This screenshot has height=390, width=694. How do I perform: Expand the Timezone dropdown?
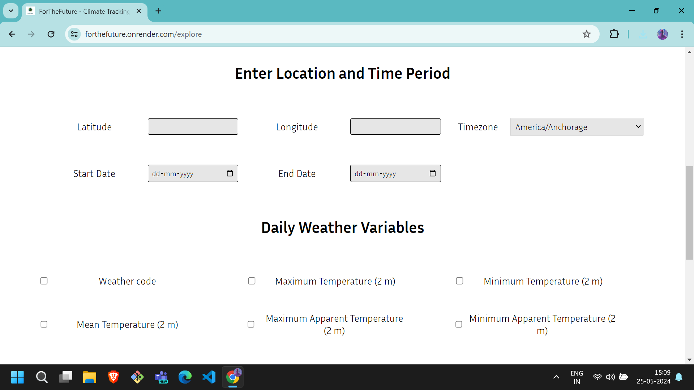576,127
